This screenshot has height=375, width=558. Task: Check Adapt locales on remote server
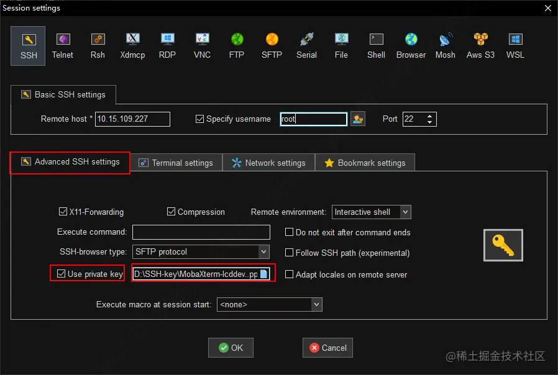pos(290,274)
